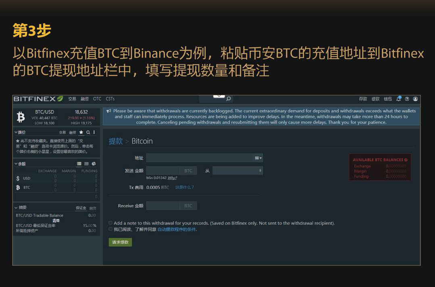The height and width of the screenshot is (287, 435).
Task: Open the 牌价 panel three-dot options menu
Action: [94, 132]
